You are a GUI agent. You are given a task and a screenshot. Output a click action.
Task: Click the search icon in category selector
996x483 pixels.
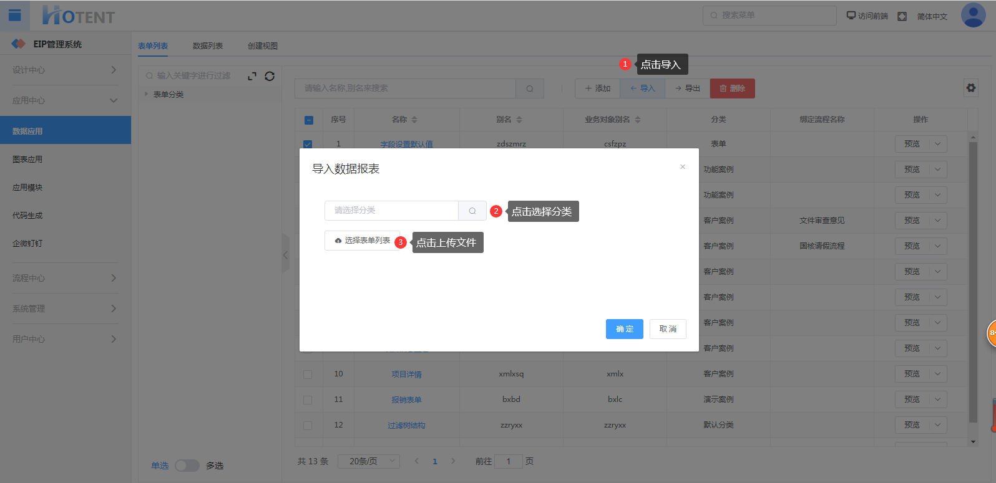pos(472,211)
